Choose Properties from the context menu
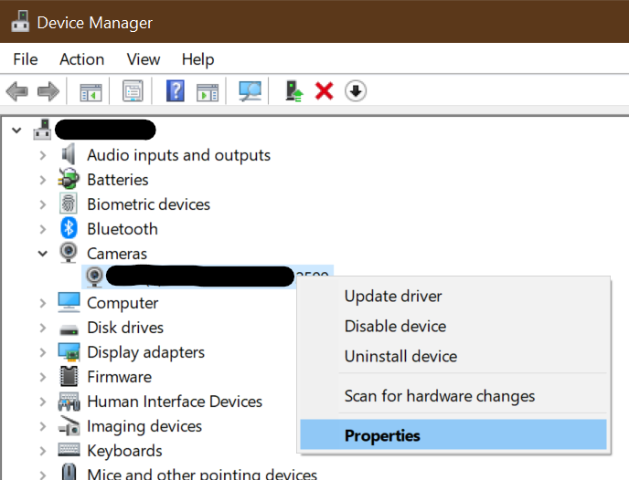The image size is (629, 480). click(382, 435)
